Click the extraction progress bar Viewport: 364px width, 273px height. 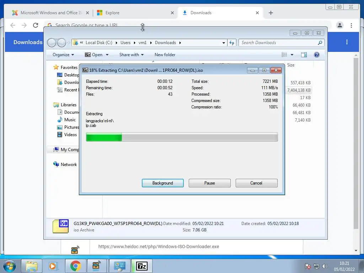[x=182, y=137]
